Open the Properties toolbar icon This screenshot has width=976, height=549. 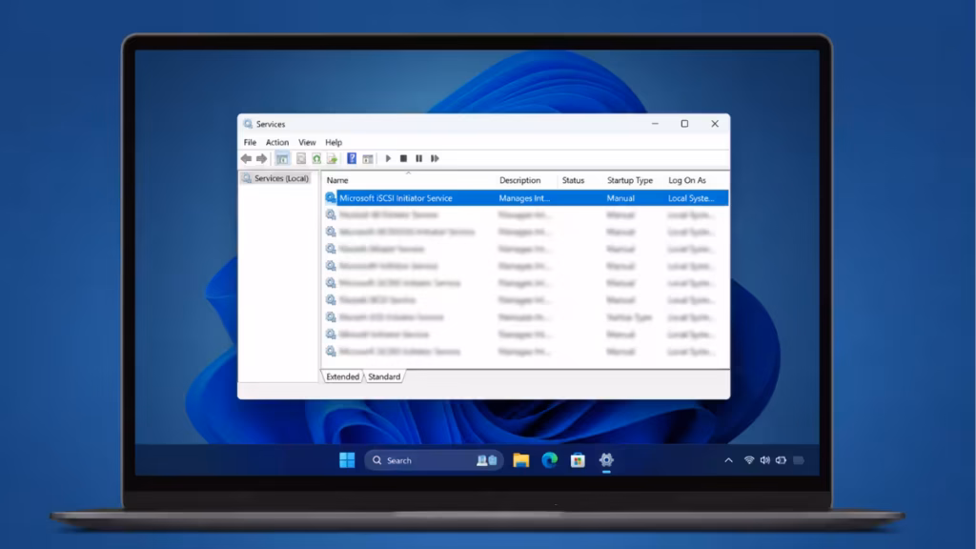click(301, 159)
